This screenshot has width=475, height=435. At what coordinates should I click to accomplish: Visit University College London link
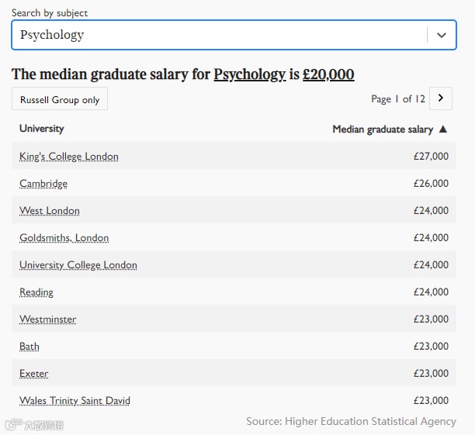pos(78,265)
